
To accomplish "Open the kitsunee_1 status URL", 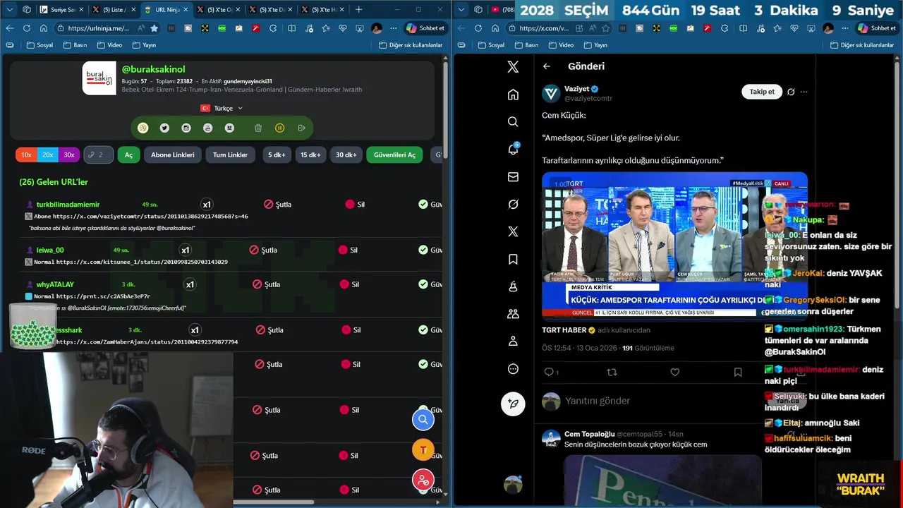I will coord(142,262).
